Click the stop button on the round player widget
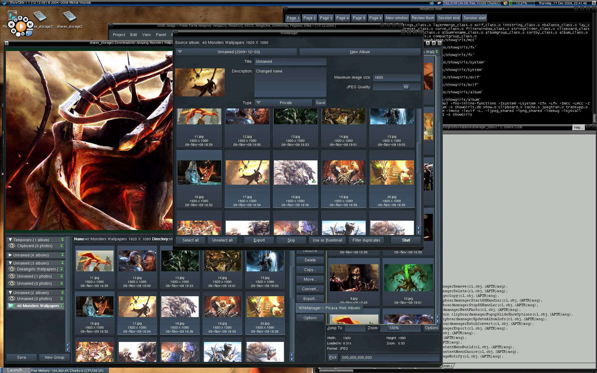Viewport: 597px width, 373px height. [x=25, y=19]
